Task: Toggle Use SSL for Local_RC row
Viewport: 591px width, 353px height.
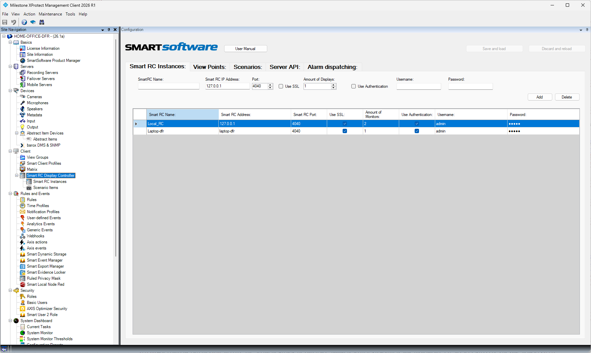Action: coord(345,124)
